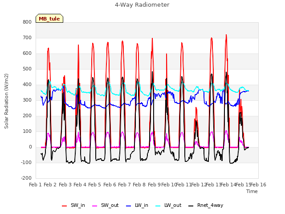The width and height of the screenshot is (285, 214).
Task: Click the Feb 7 x-axis label
Action: 124,185
